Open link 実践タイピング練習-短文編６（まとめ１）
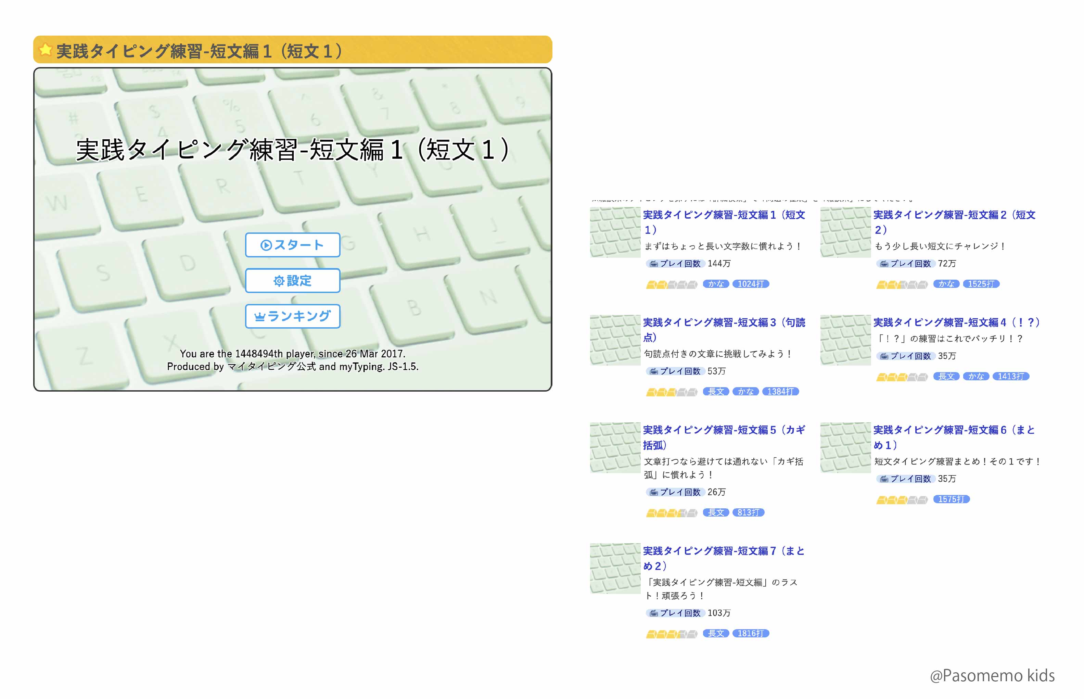The image size is (1084, 699). pyautogui.click(x=954, y=437)
